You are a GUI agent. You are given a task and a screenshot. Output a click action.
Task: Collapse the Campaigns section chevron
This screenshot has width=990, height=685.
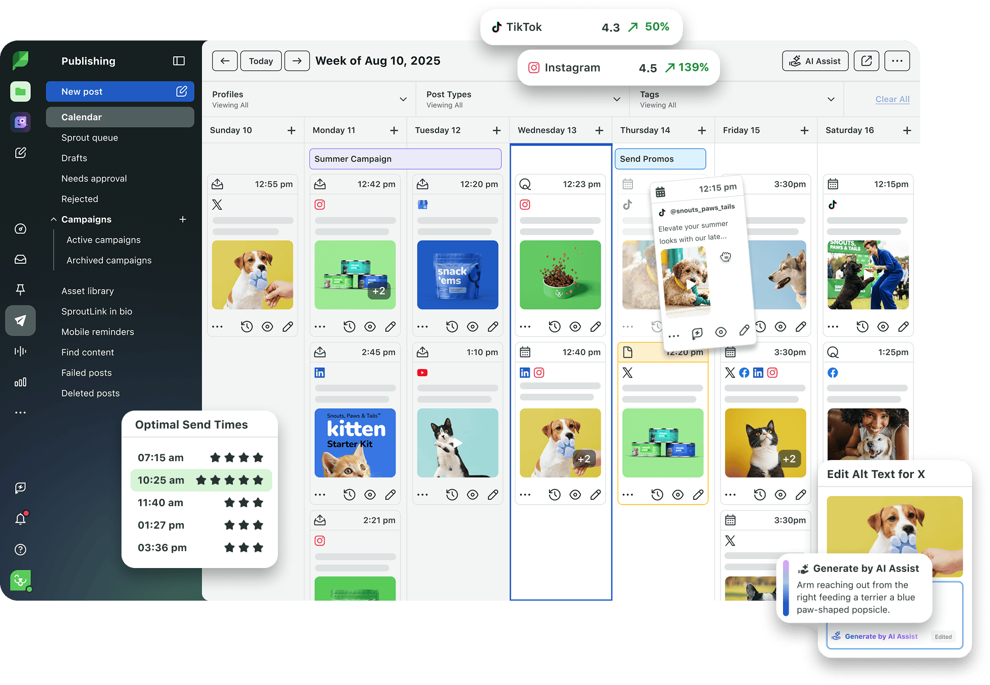point(53,219)
